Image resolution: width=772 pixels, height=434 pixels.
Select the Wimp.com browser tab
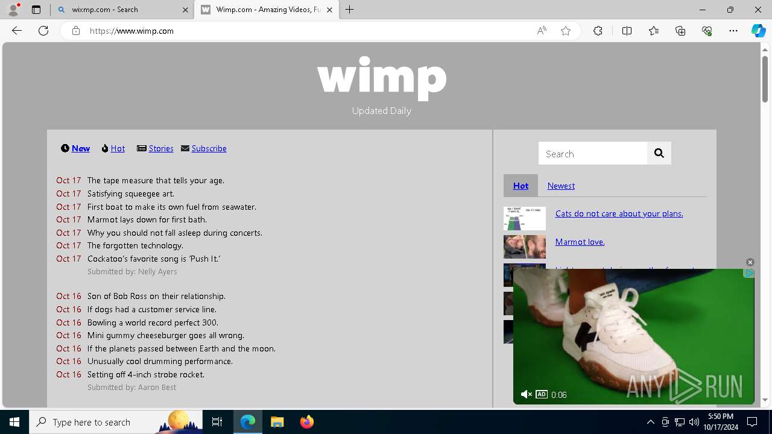click(x=266, y=10)
